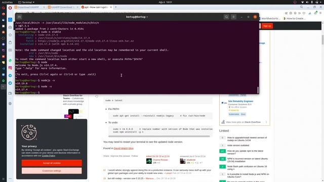Click microphone indicator in top bar
This screenshot has width=324, height=182.
312,2
